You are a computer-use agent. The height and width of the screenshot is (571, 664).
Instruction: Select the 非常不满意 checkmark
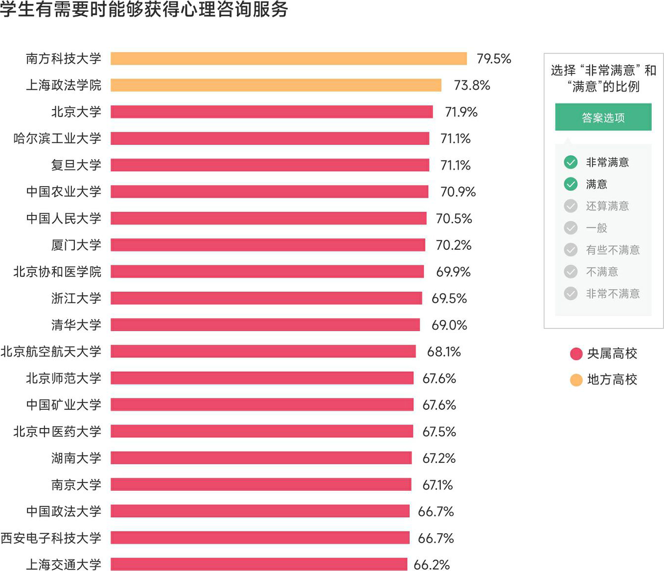click(x=571, y=293)
